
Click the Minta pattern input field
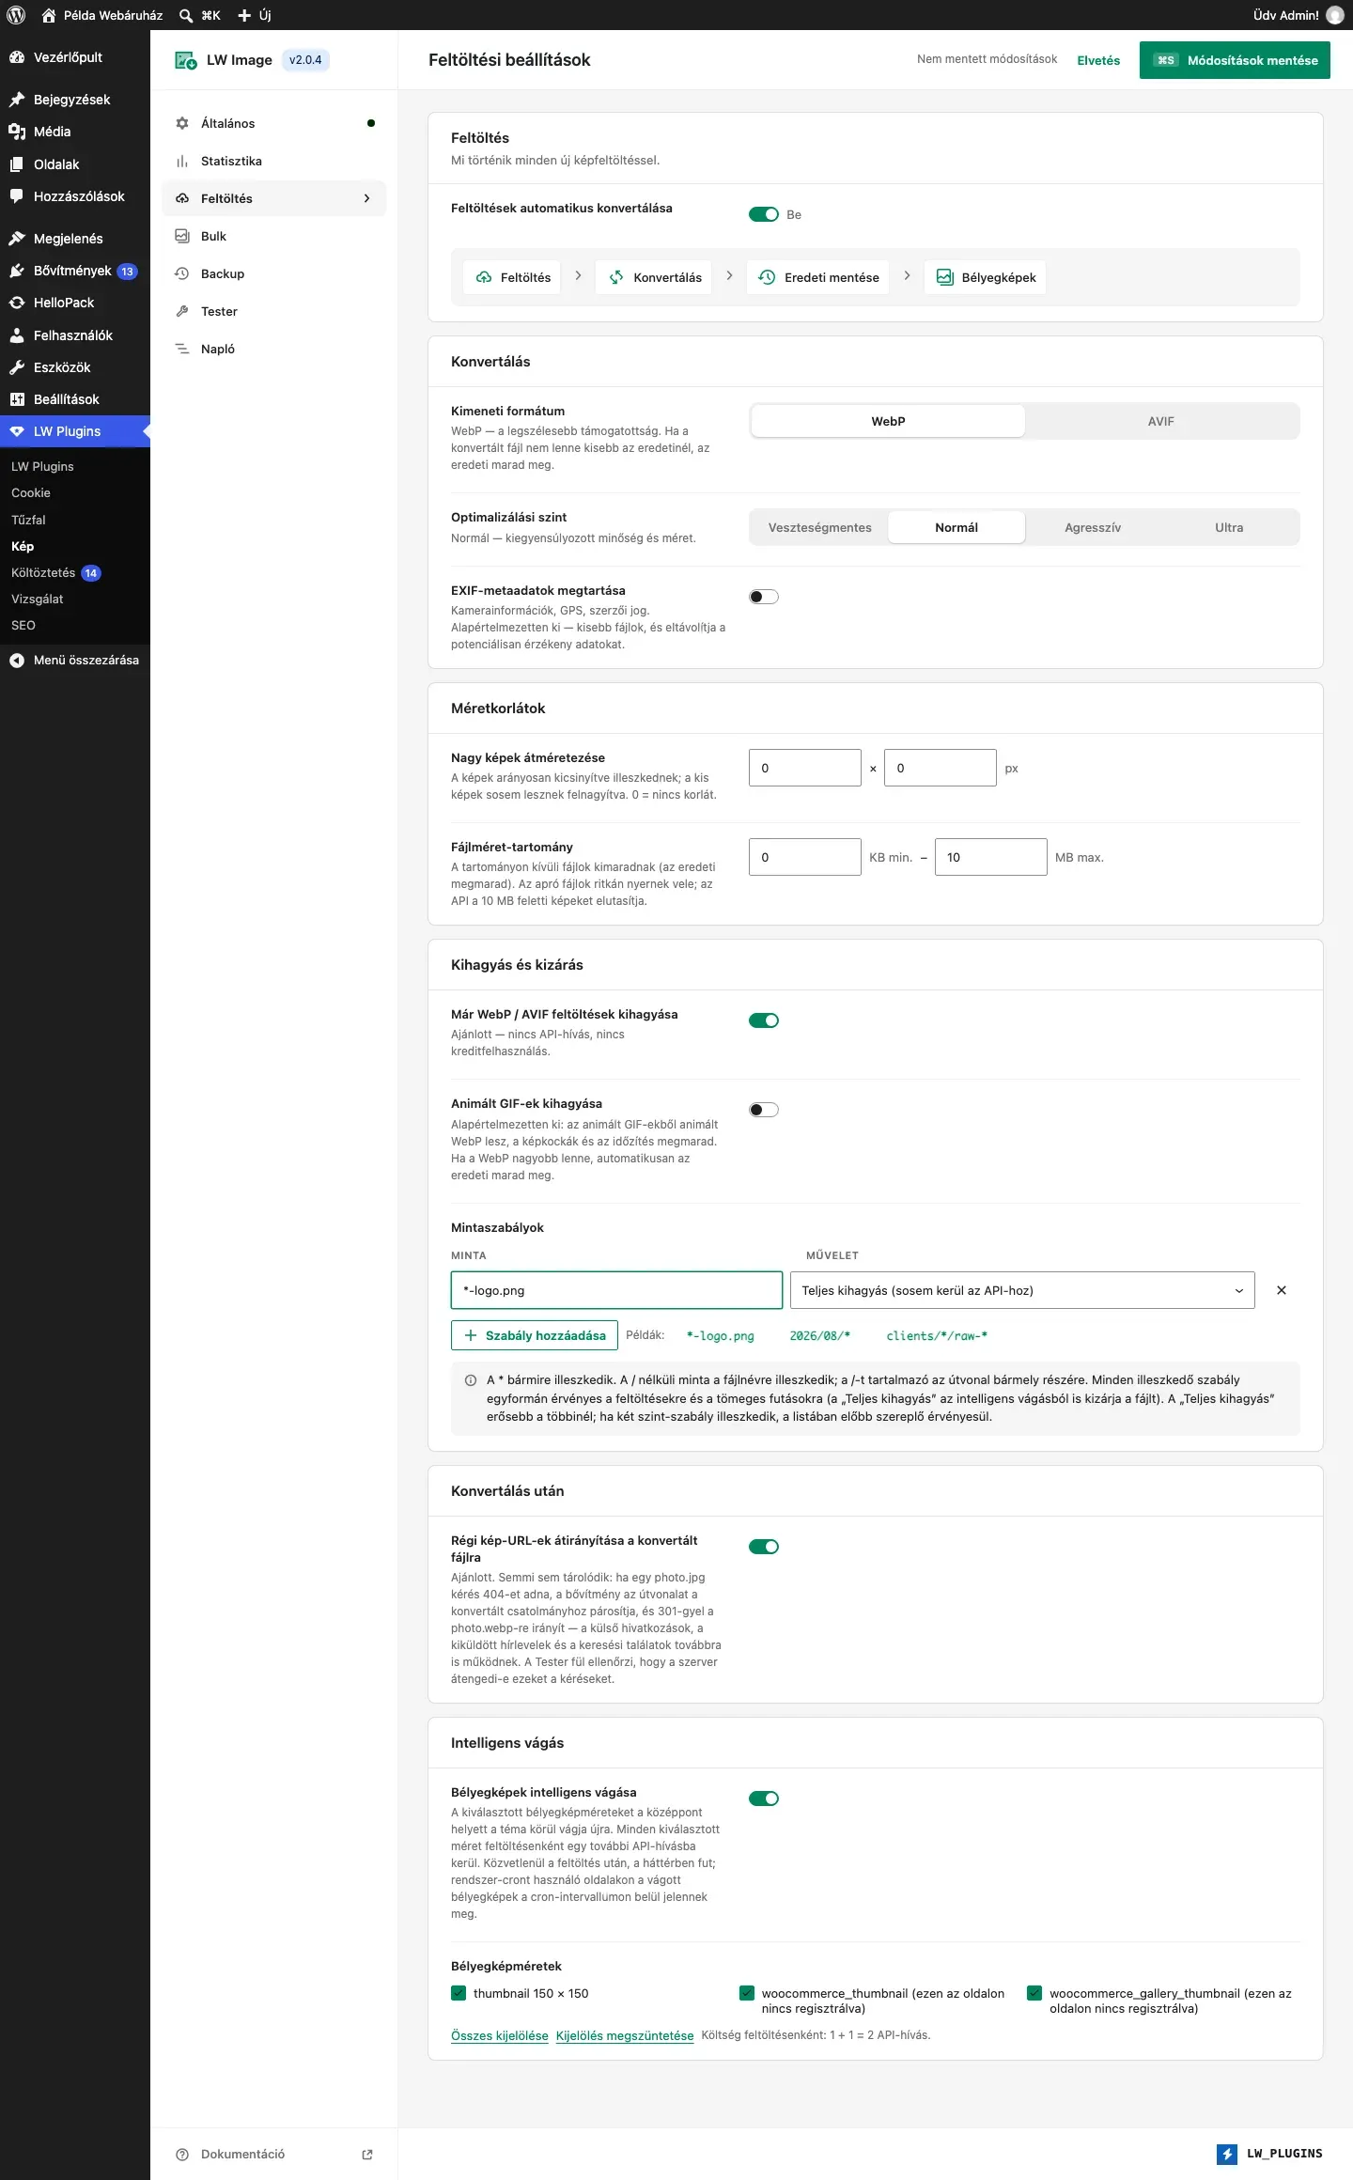616,1290
